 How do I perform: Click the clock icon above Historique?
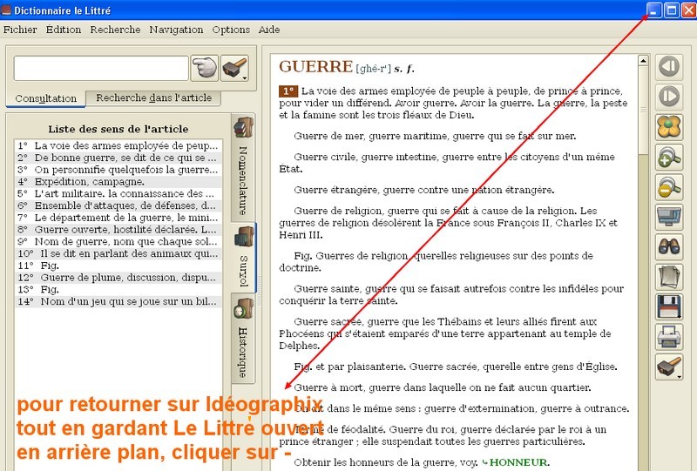(x=243, y=309)
